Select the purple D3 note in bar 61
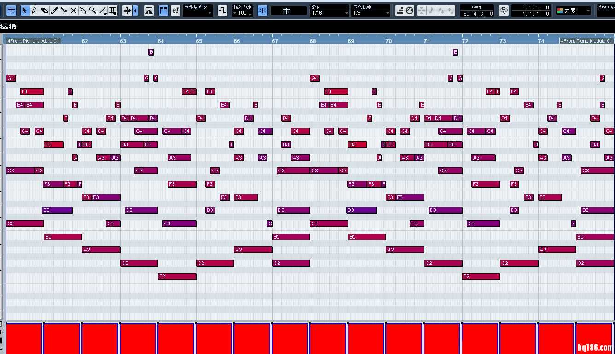The width and height of the screenshot is (615, 354). pyautogui.click(x=57, y=210)
